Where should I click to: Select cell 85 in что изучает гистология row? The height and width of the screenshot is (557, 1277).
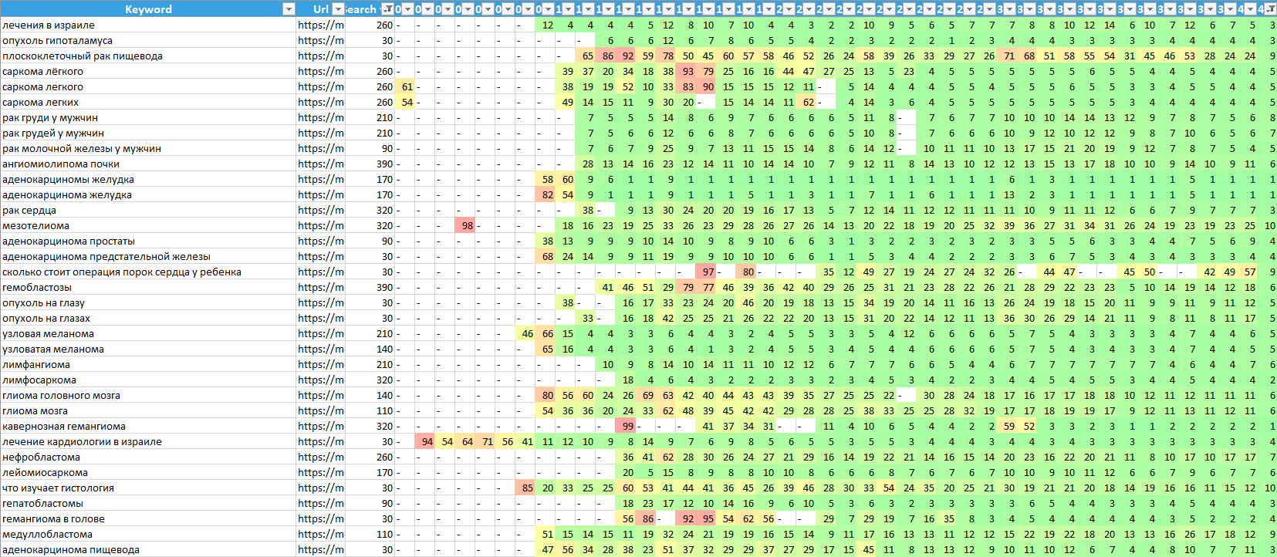(527, 488)
